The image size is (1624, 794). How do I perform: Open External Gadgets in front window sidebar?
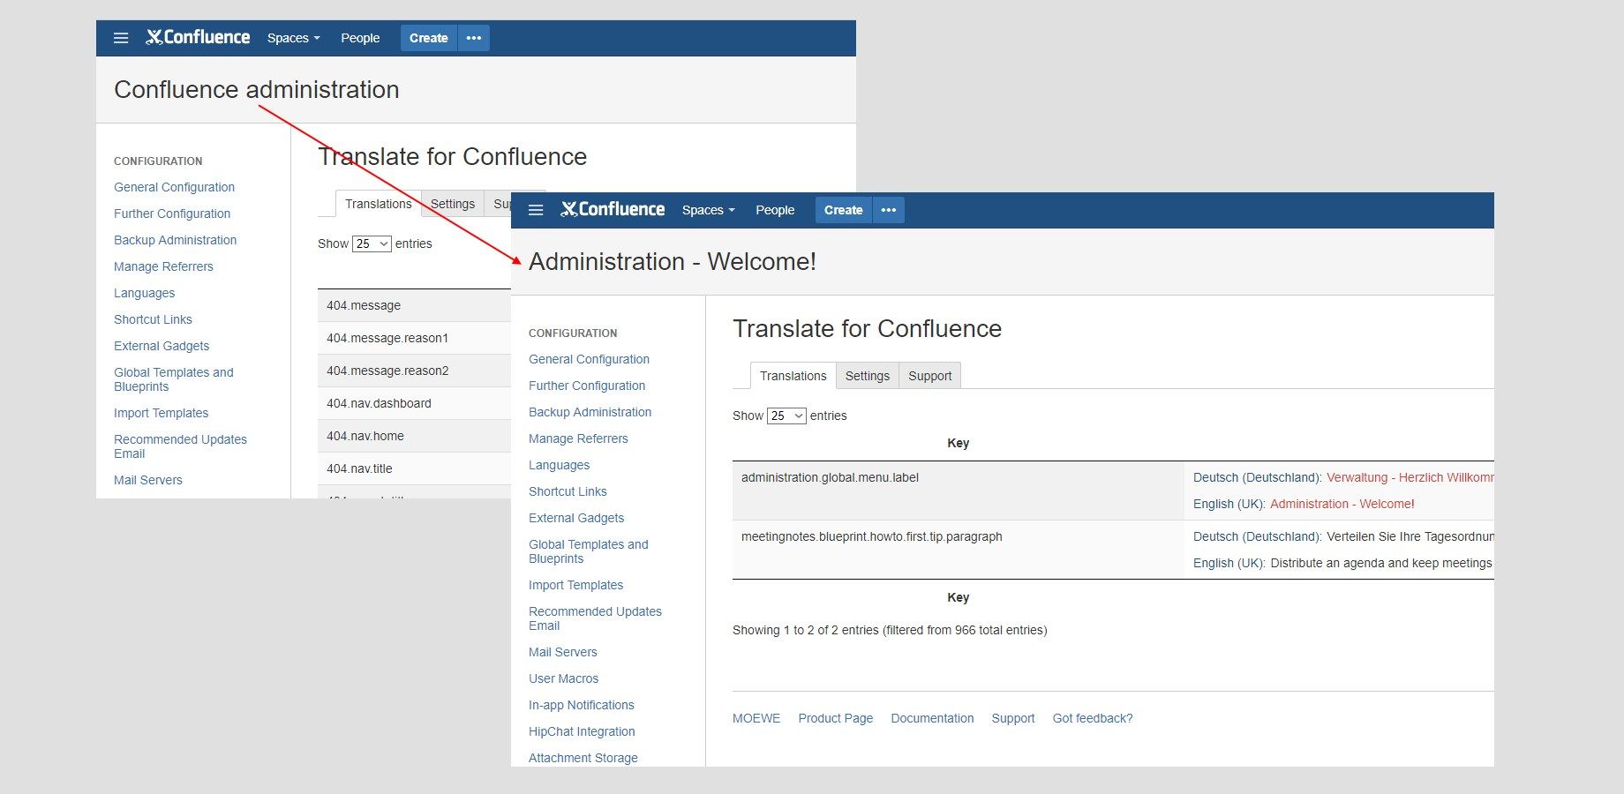tap(576, 518)
